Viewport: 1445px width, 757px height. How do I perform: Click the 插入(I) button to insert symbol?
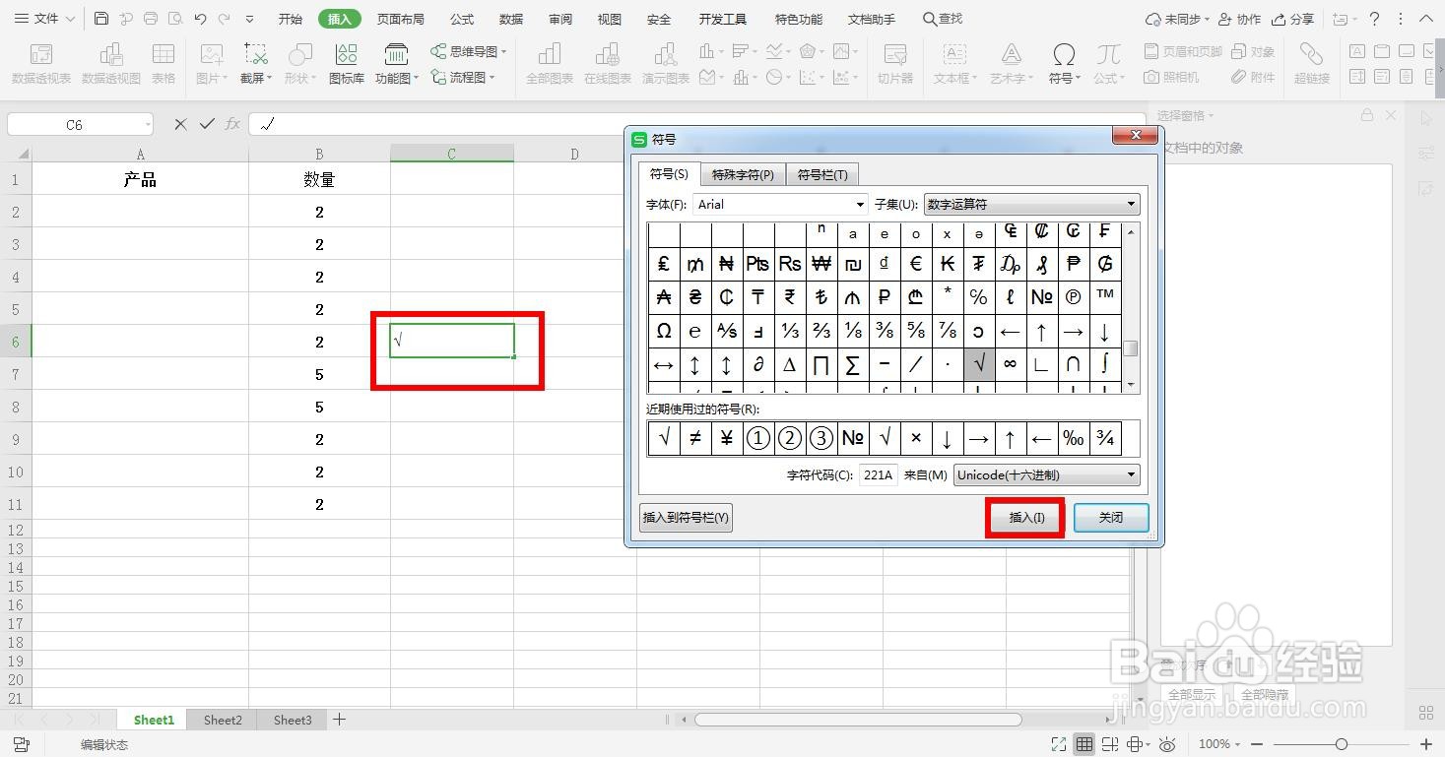(1024, 518)
